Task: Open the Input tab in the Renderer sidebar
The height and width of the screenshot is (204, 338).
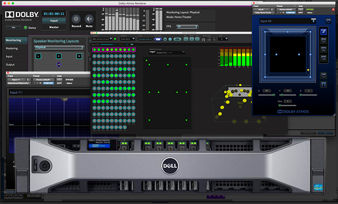Action: coord(16,57)
